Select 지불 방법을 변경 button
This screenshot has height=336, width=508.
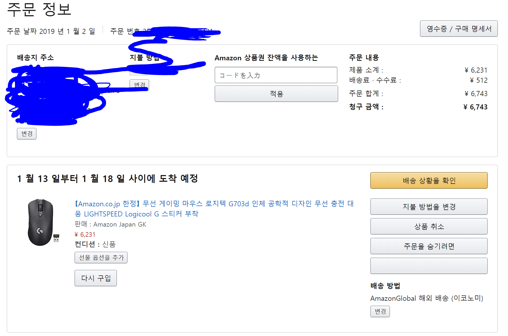tap(428, 207)
